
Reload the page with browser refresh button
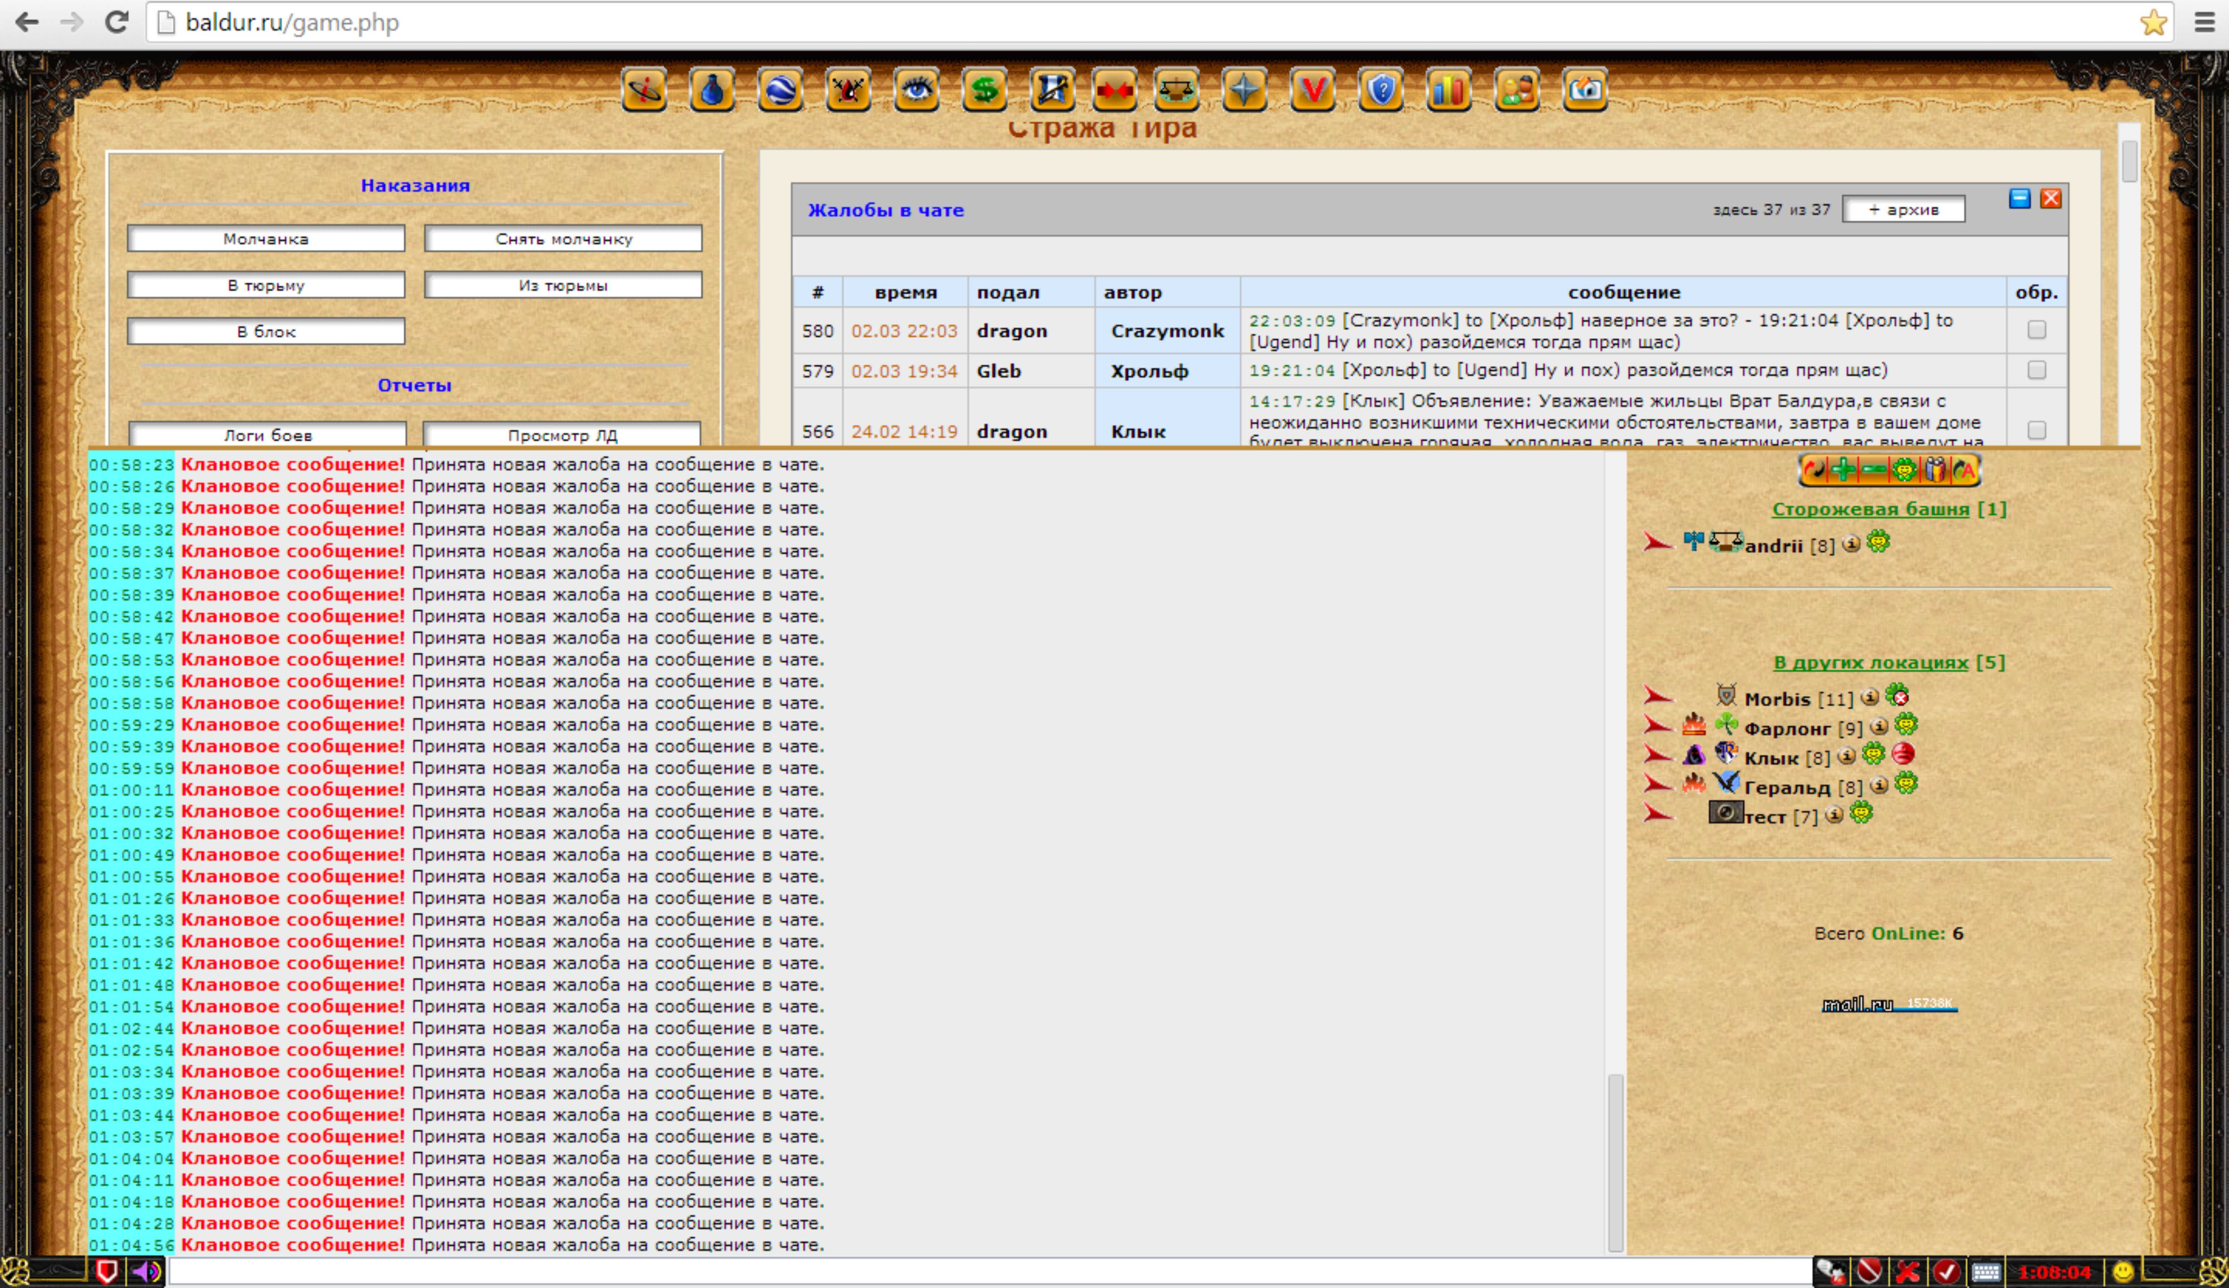(x=117, y=22)
